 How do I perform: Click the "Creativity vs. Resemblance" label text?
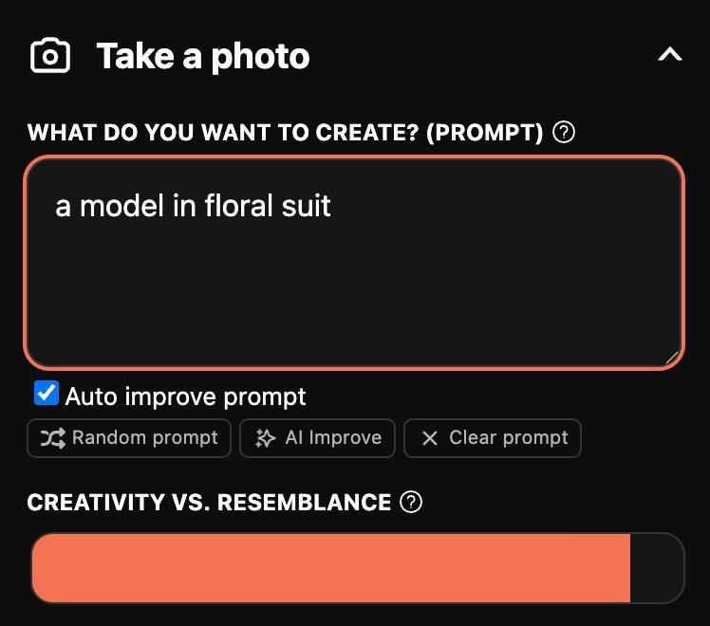click(209, 503)
